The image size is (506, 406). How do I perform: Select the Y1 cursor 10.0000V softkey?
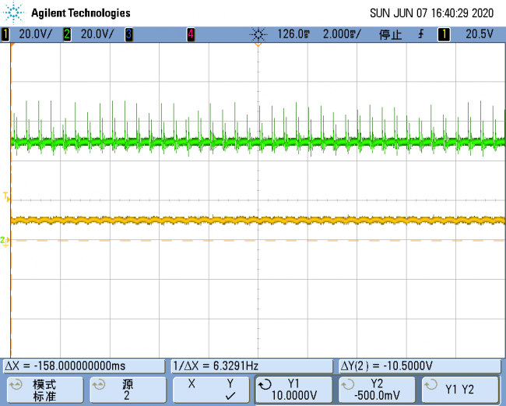coord(294,390)
